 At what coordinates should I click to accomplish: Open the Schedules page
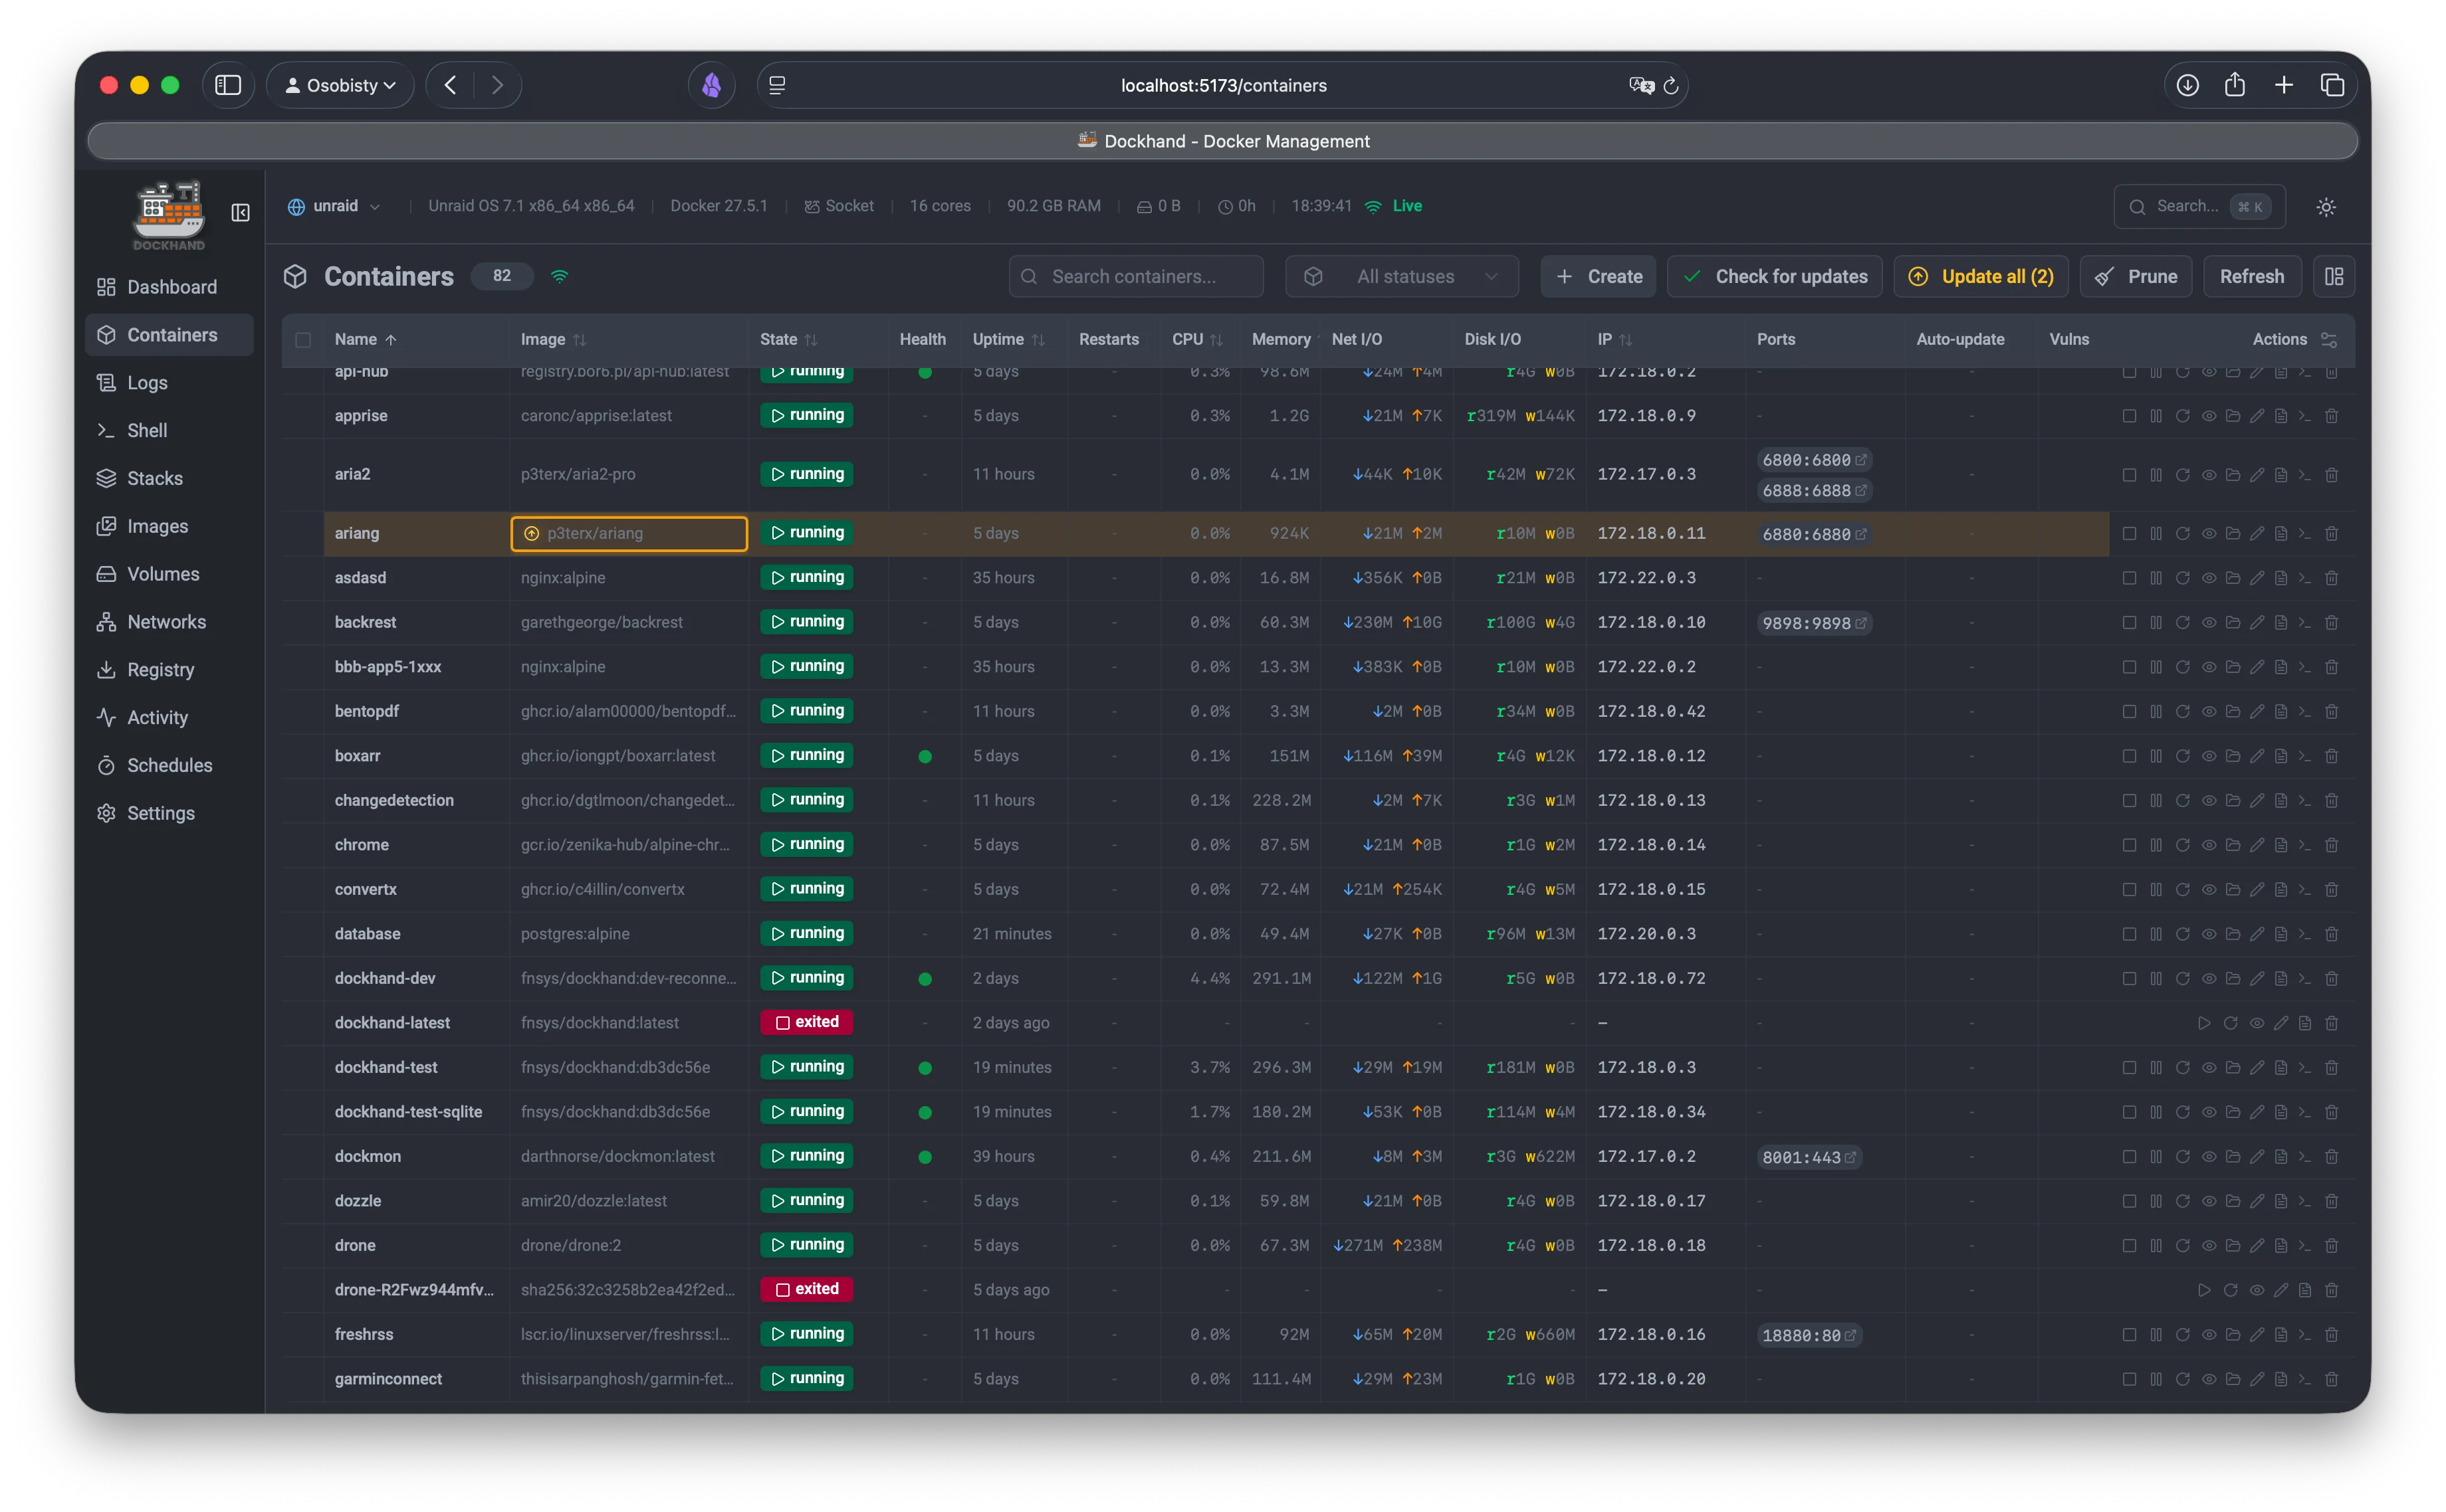point(169,765)
